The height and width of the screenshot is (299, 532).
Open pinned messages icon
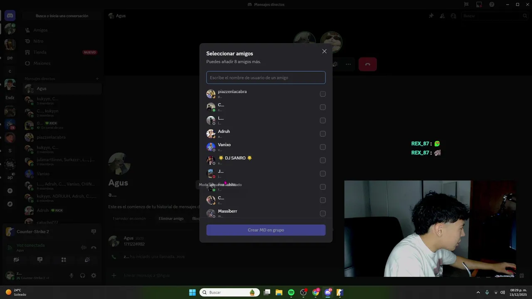pyautogui.click(x=431, y=16)
